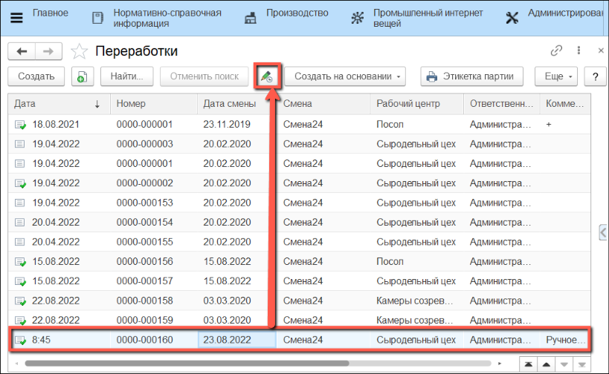Click the move up one record arrow
Screen dimensions: 609x374
coord(545,363)
